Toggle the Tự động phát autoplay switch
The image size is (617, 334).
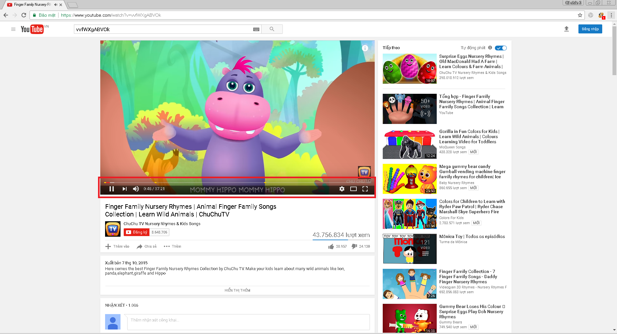pyautogui.click(x=501, y=48)
